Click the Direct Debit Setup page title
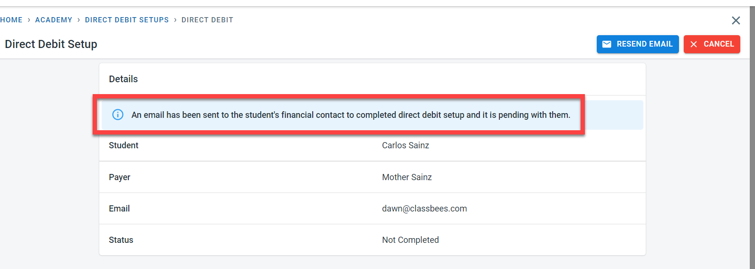The width and height of the screenshot is (755, 269). coord(51,44)
